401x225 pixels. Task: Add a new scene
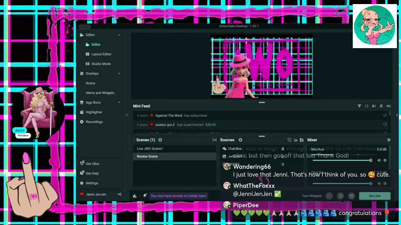click(160, 140)
